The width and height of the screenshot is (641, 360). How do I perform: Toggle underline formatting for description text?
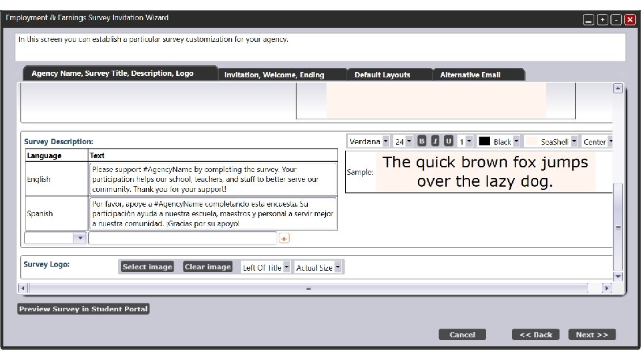[449, 141]
